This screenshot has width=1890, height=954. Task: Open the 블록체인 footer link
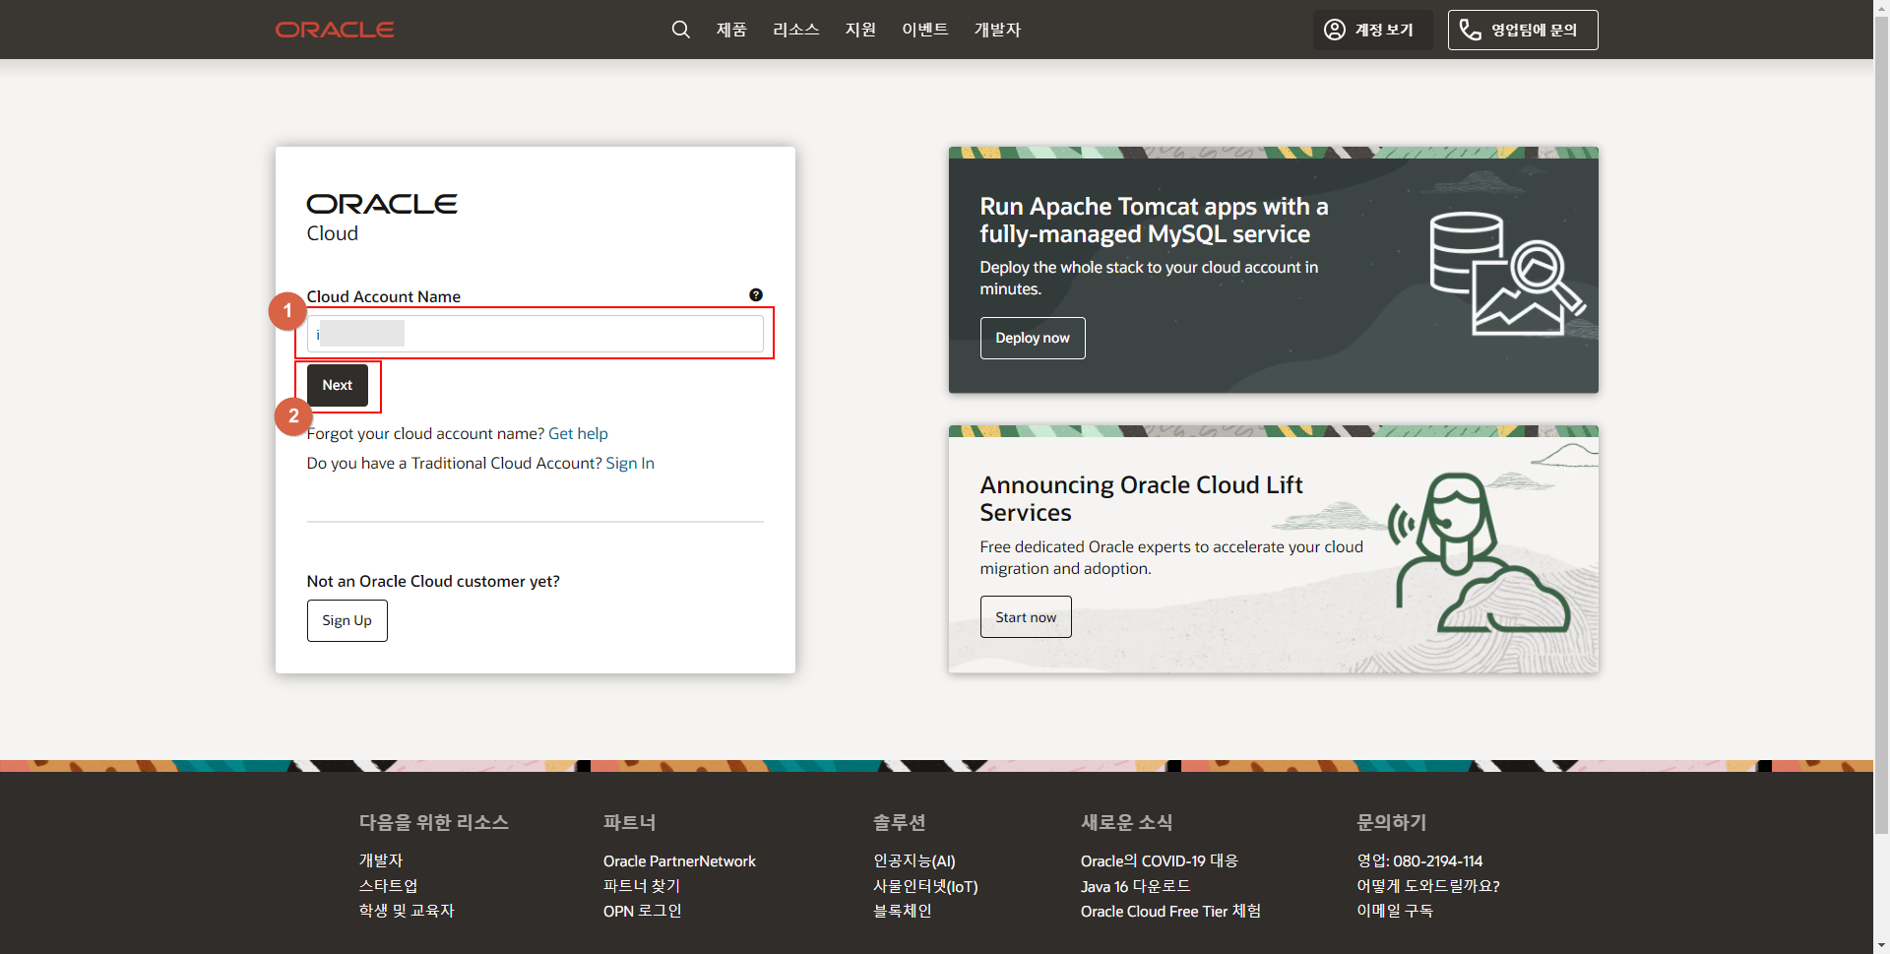pyautogui.click(x=903, y=911)
